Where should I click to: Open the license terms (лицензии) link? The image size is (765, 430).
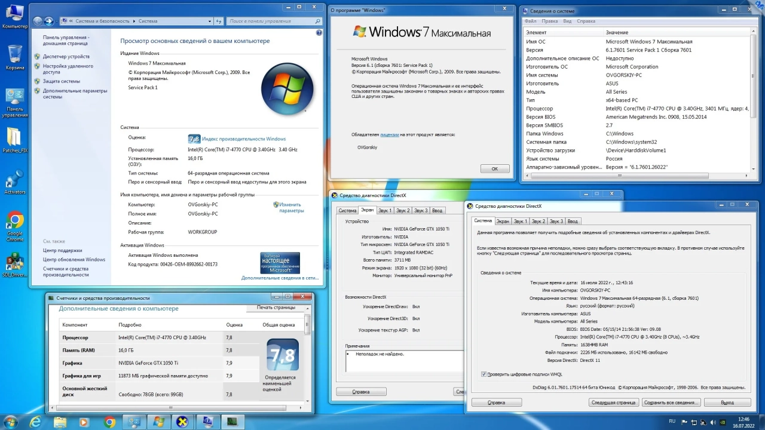point(389,135)
